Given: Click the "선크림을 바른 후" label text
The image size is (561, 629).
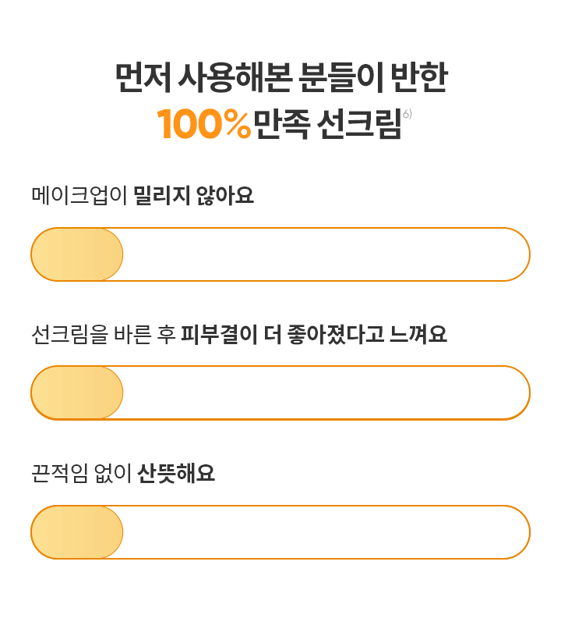Looking at the screenshot, I should (102, 335).
